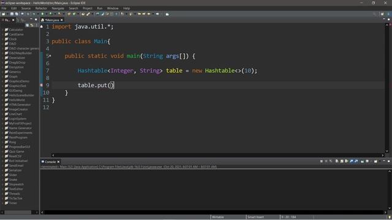Click the Save toolbar icon

(12, 14)
